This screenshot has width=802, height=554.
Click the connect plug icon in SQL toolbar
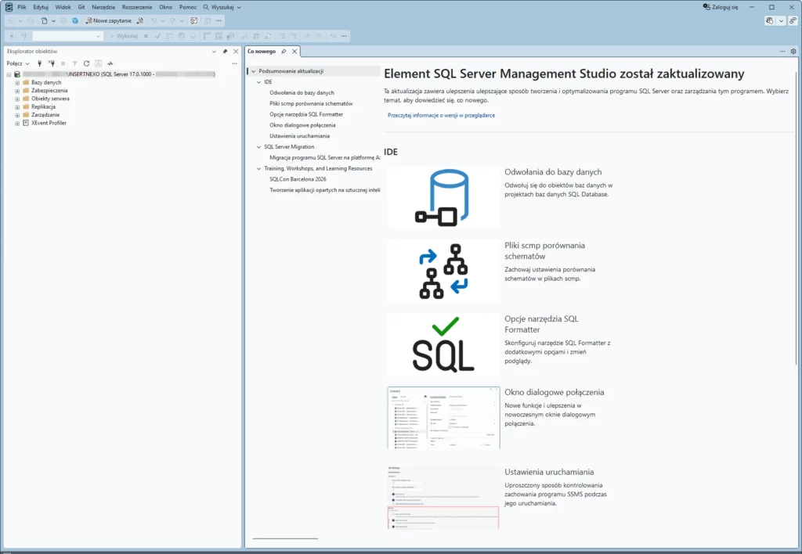[12, 36]
